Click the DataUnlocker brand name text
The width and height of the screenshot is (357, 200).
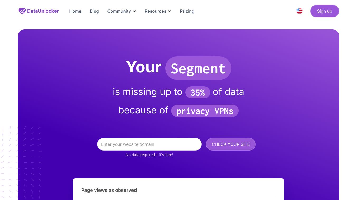tap(43, 11)
